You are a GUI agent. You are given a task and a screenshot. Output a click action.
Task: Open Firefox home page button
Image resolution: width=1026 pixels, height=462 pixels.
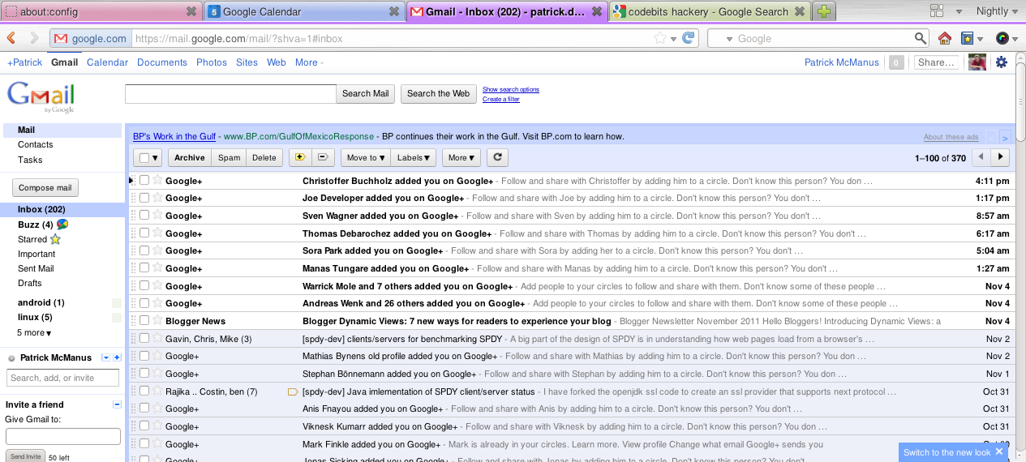coord(944,38)
